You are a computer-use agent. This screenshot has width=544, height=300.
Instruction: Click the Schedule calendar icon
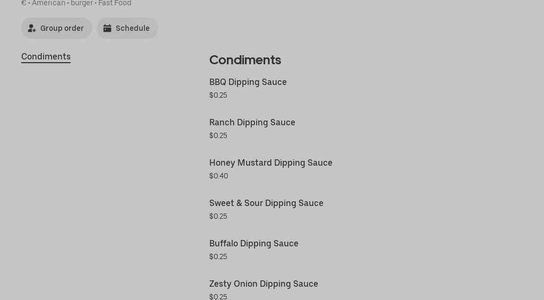coord(107,28)
